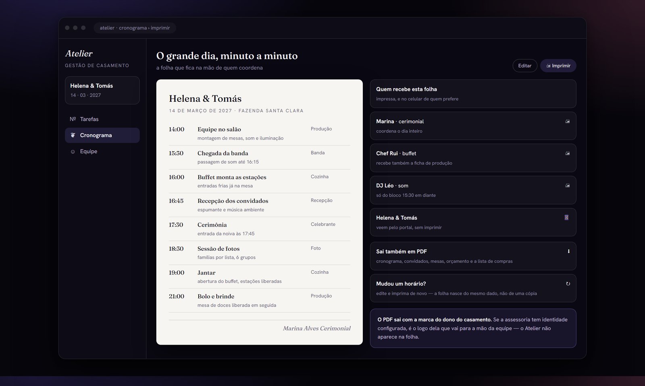Click the phone icon on Helena & Tomás card
Image resolution: width=645 pixels, height=386 pixels.
pyautogui.click(x=566, y=218)
